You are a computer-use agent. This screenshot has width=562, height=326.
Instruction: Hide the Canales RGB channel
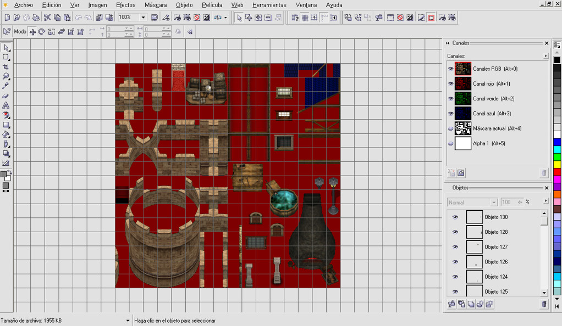(450, 69)
